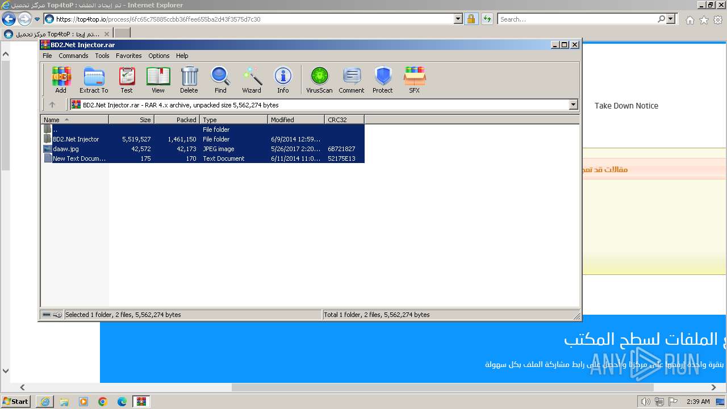Click the Internet Explorer address bar URL
727x409 pixels.
coord(158,19)
